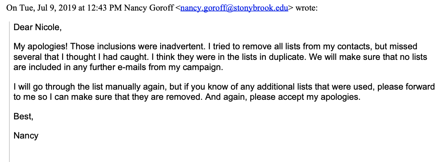444x162 pixels.
Task: Click the quoted-message vertical bar on the left
Action: pos(9,92)
